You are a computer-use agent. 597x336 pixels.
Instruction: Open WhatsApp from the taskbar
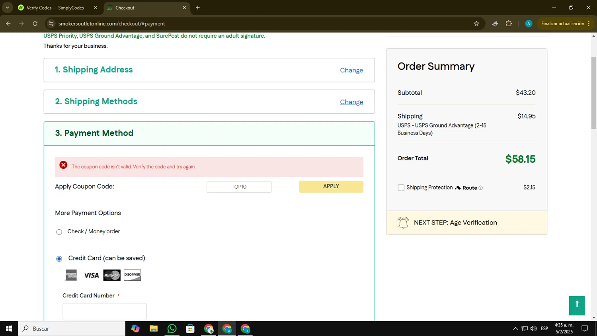(x=172, y=328)
